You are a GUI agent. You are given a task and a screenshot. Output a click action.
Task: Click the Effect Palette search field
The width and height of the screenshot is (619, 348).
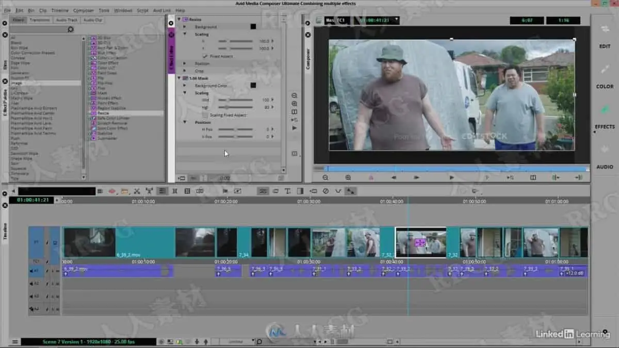(38, 30)
